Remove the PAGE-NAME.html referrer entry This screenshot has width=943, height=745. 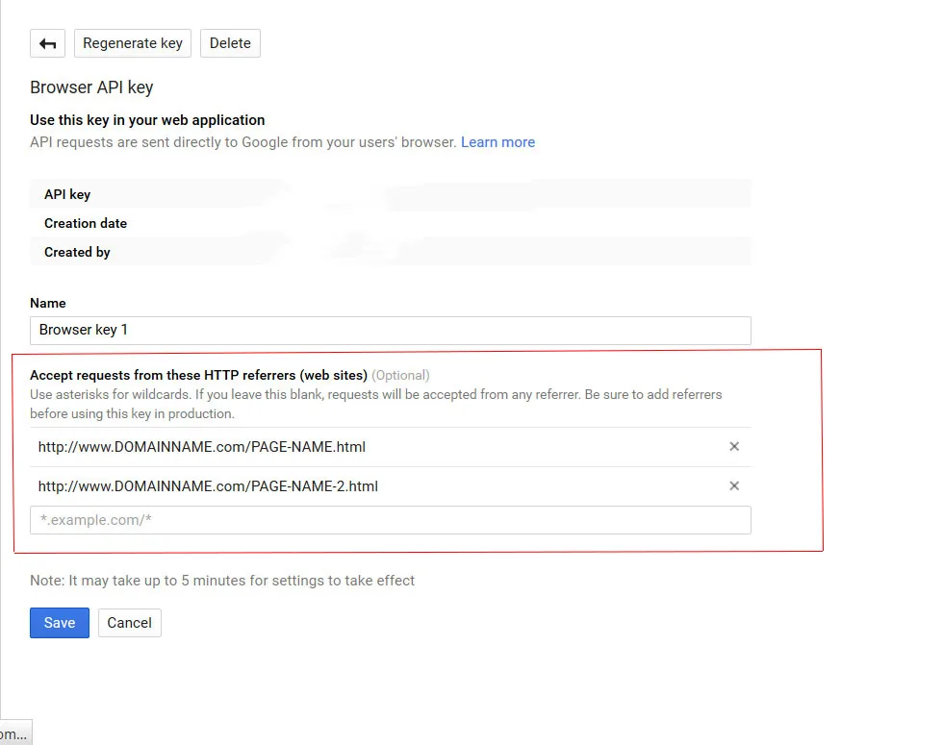[734, 446]
